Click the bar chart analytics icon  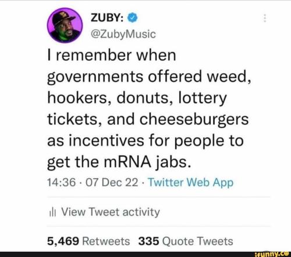point(52,212)
